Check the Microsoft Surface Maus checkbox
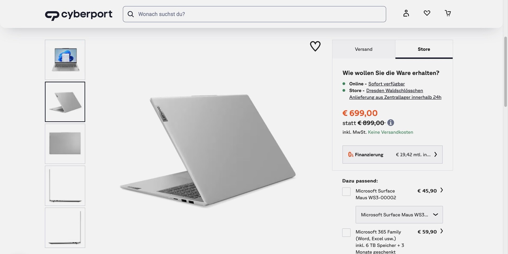This screenshot has width=508, height=254. tap(346, 192)
